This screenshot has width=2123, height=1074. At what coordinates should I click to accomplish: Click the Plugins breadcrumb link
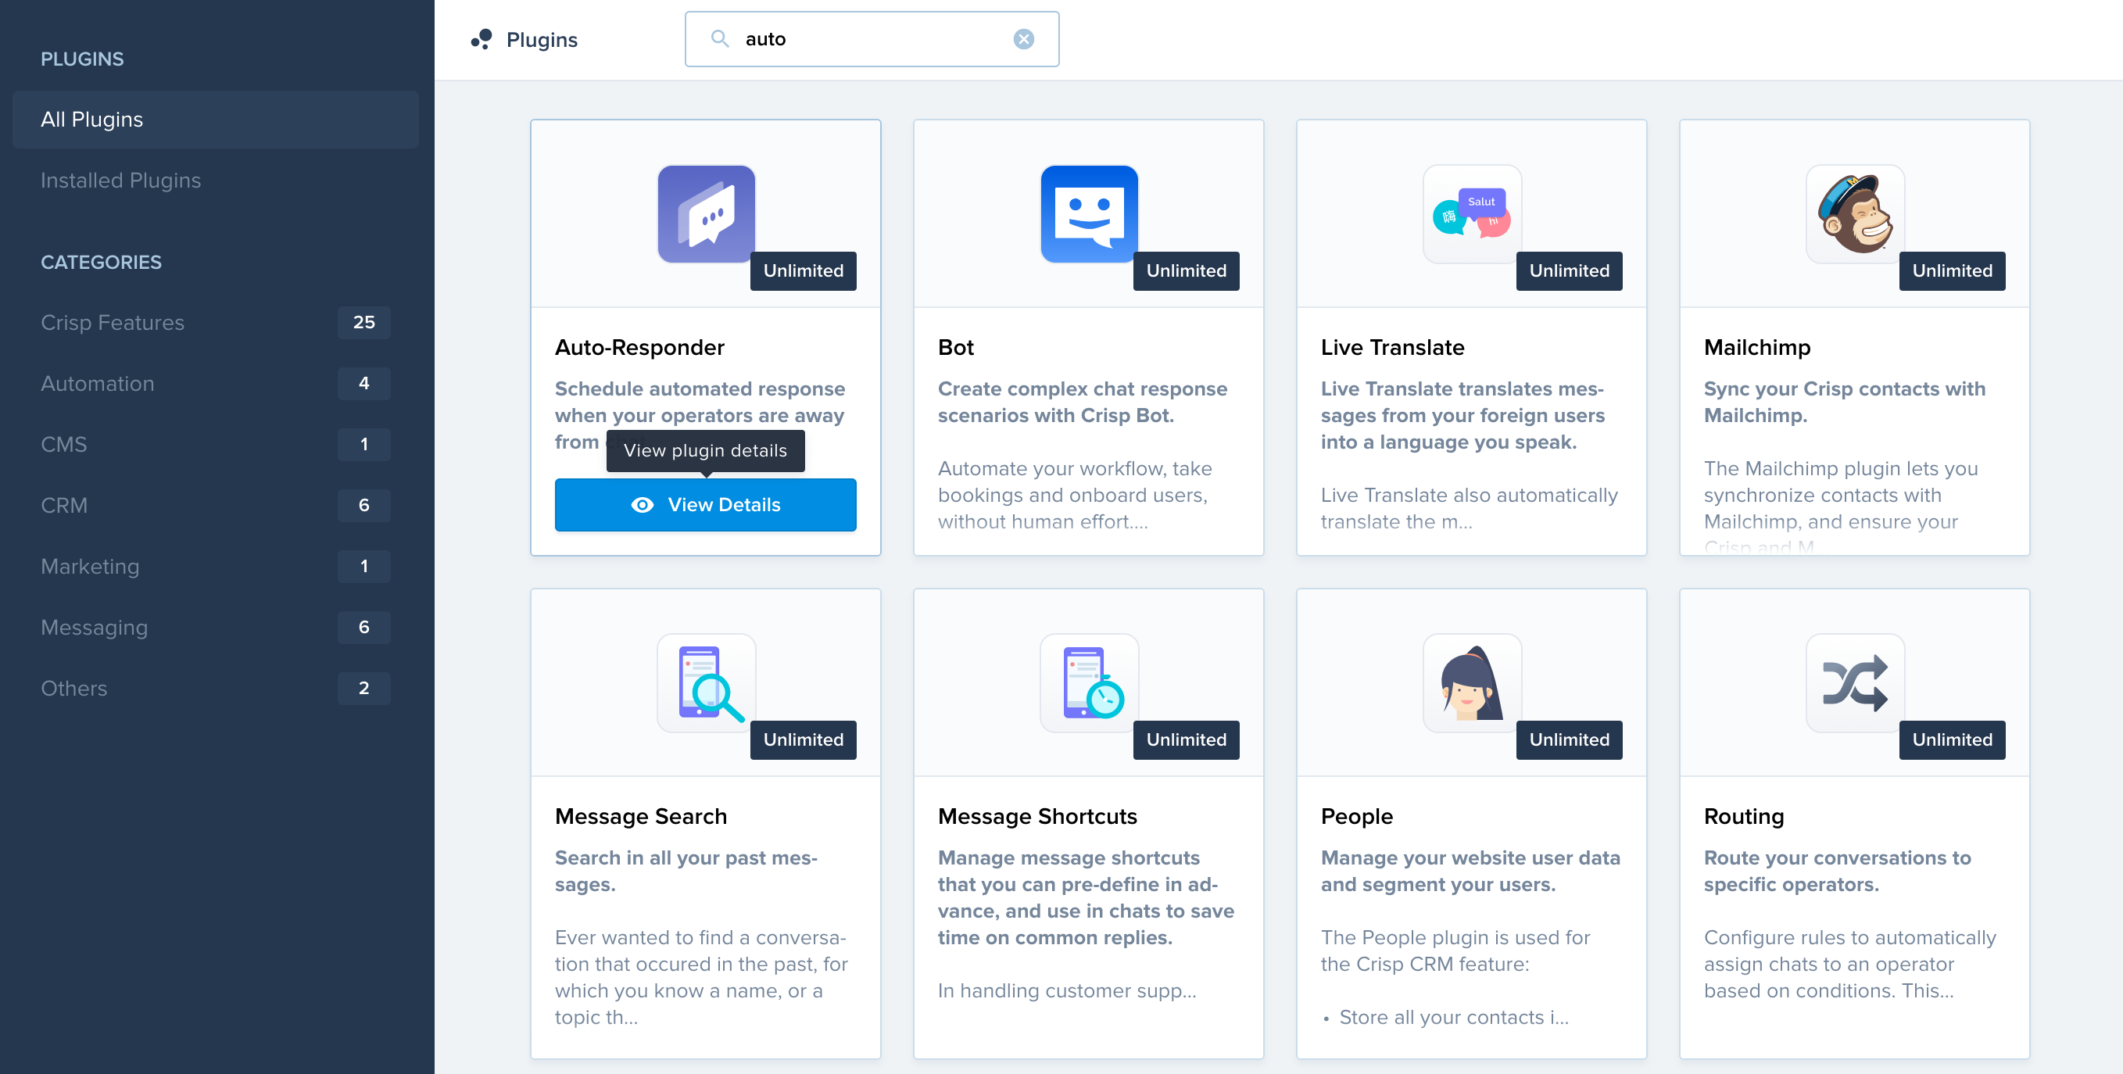point(542,38)
